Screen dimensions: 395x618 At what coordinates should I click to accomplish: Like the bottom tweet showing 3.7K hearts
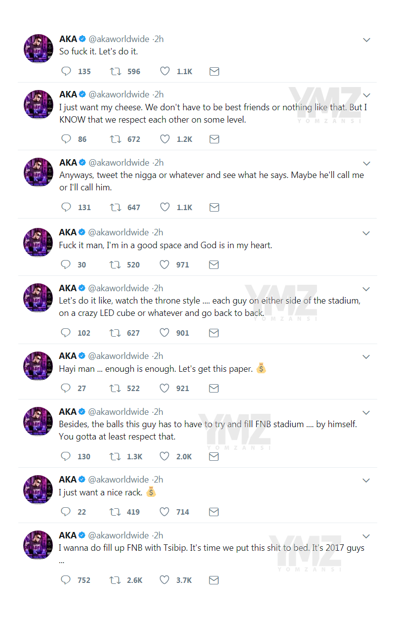click(164, 580)
